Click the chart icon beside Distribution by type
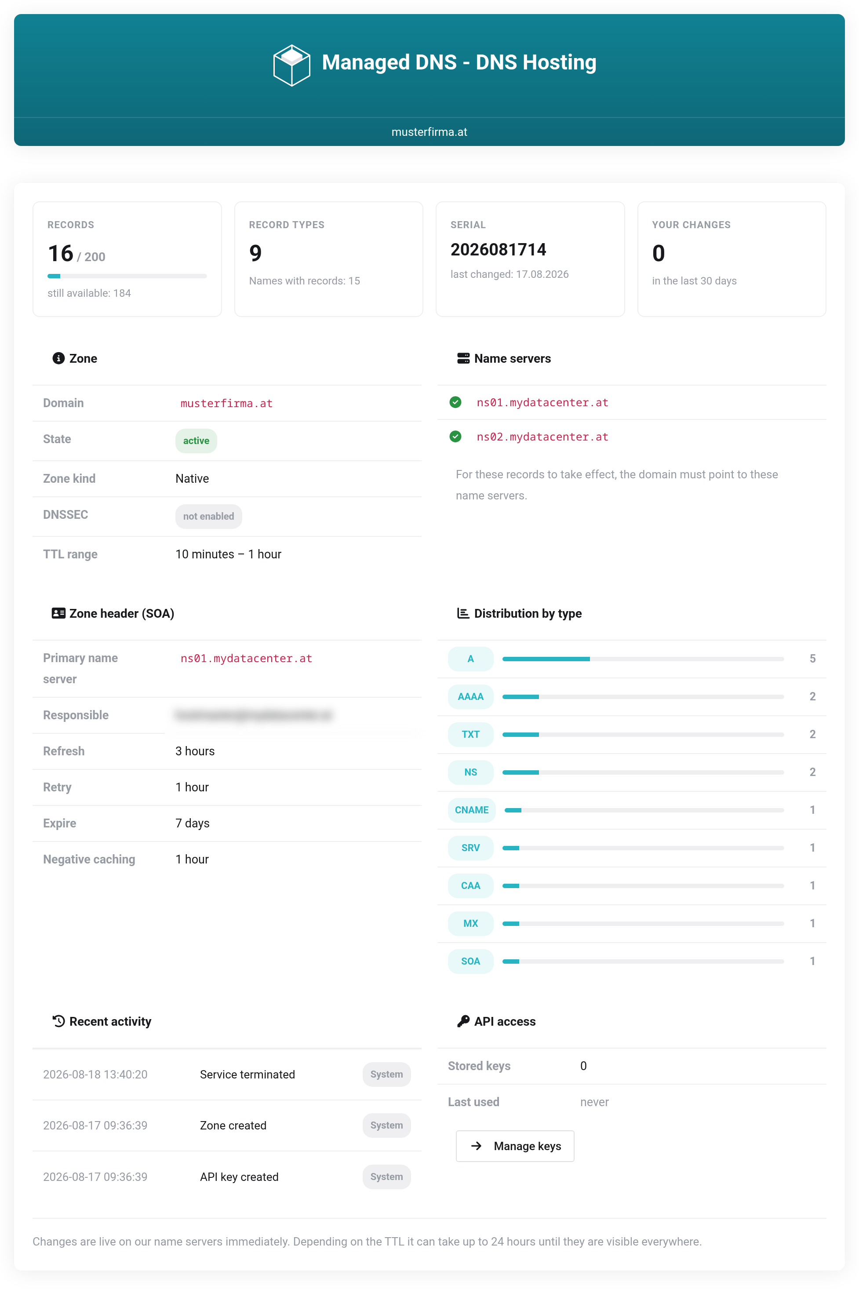The width and height of the screenshot is (859, 1304). [x=463, y=613]
